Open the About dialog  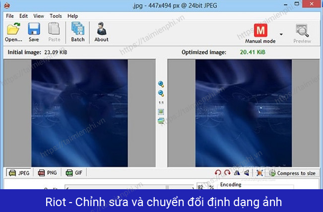(101, 32)
